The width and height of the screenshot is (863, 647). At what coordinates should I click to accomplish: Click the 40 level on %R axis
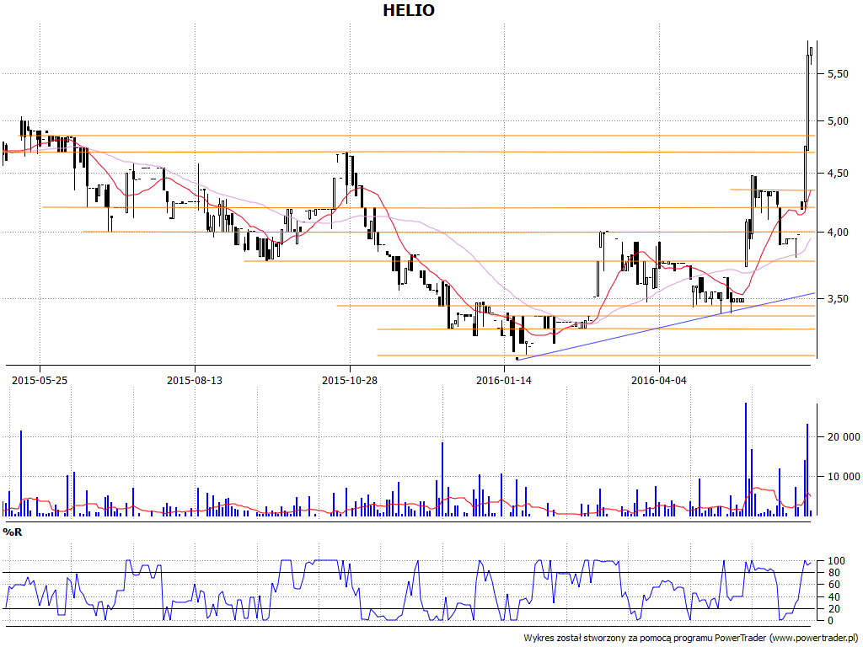coord(834,597)
